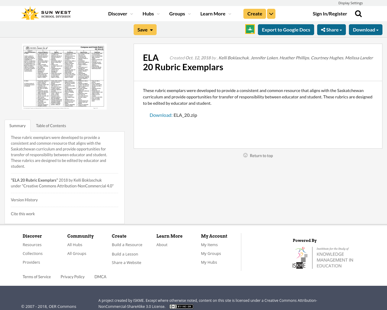The width and height of the screenshot is (387, 310).
Task: Download the ELA_20.zip file
Action: (161, 114)
